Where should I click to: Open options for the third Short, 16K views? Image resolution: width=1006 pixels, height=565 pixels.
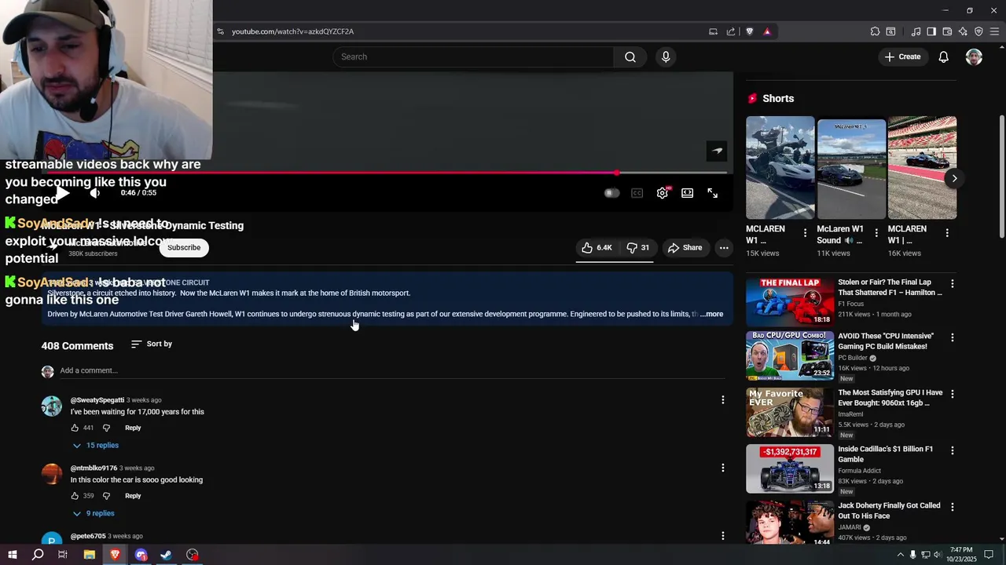coord(947,233)
